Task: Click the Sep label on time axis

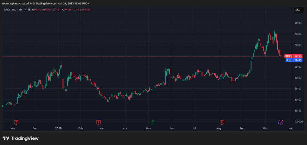Action: tap(242, 128)
